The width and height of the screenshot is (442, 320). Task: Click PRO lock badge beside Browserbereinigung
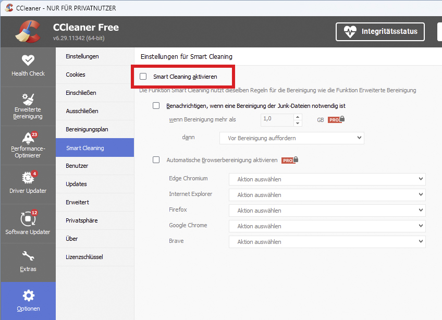click(x=290, y=160)
